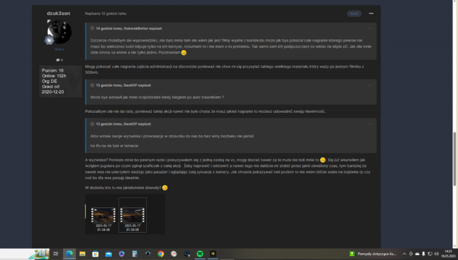Open the taskbar clock showing 14:23
458x260 pixels.
[x=448, y=254]
